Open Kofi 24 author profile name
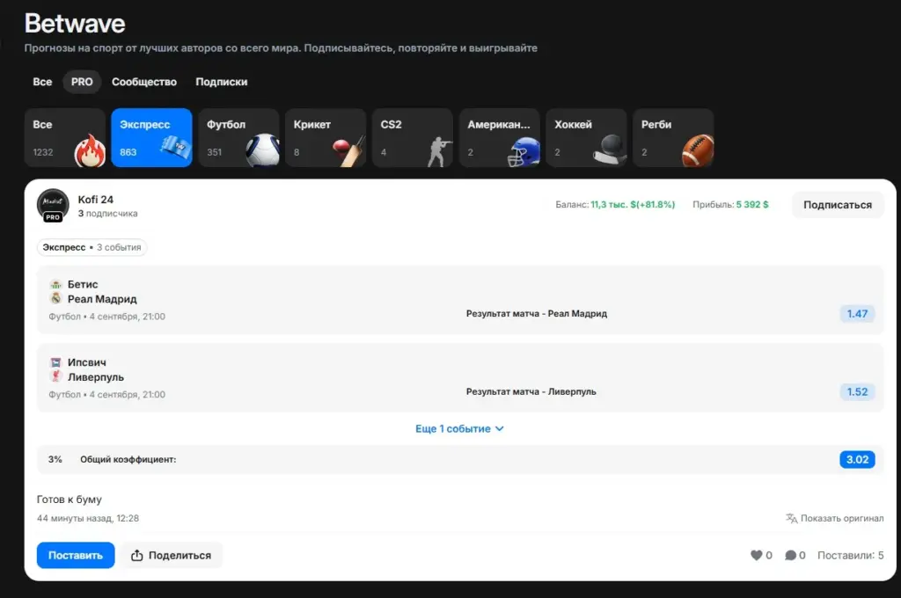 (x=95, y=200)
